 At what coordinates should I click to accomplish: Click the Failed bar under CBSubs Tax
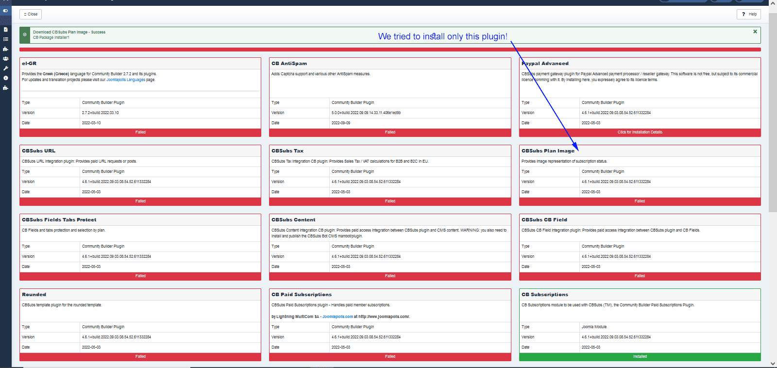point(390,201)
